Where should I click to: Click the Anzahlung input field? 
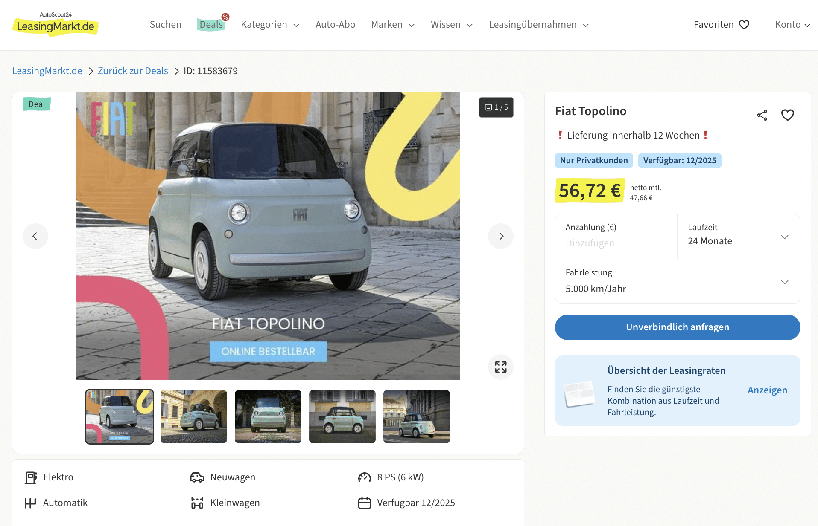[616, 236]
